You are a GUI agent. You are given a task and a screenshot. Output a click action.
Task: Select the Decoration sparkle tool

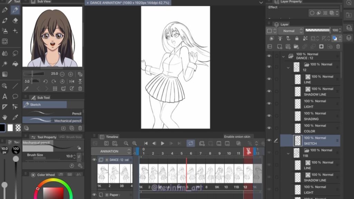click(15, 31)
